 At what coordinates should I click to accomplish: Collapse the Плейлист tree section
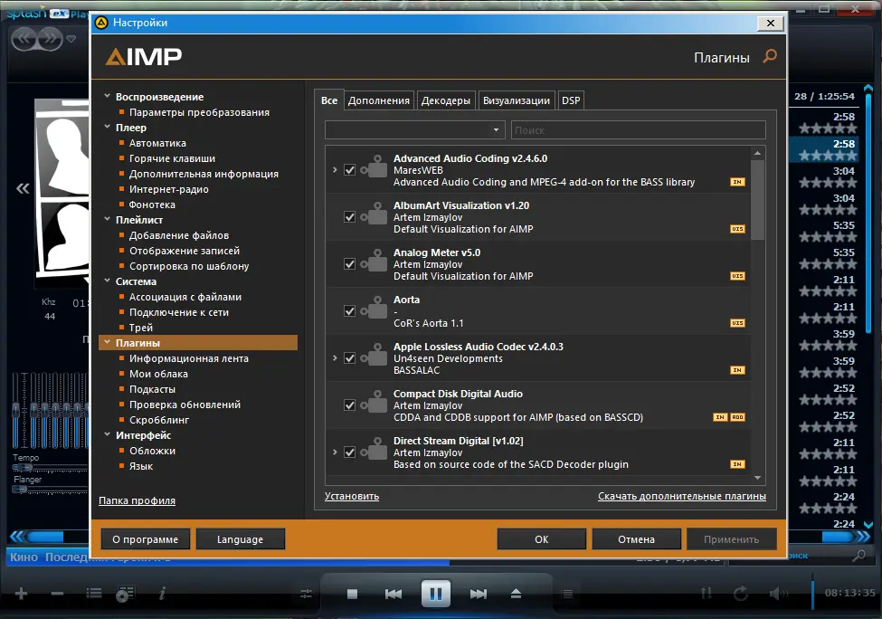pos(107,220)
